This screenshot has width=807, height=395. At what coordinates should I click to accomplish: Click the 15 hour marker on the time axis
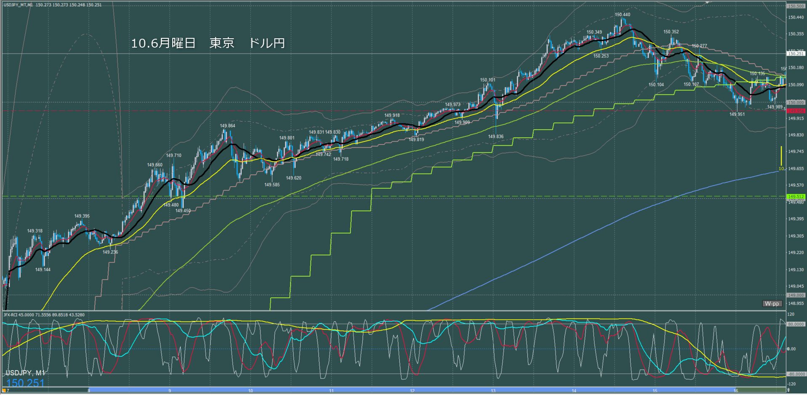coord(655,391)
